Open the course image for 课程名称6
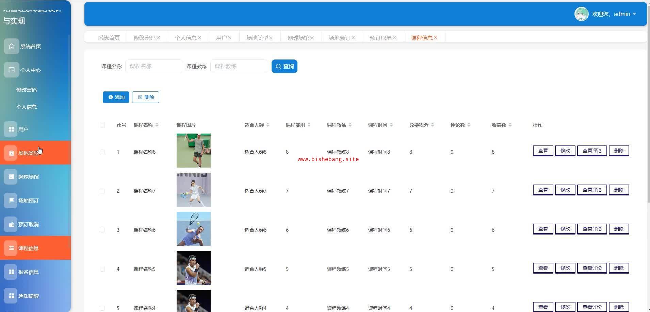Viewport: 650px width, 312px height. coord(194,229)
